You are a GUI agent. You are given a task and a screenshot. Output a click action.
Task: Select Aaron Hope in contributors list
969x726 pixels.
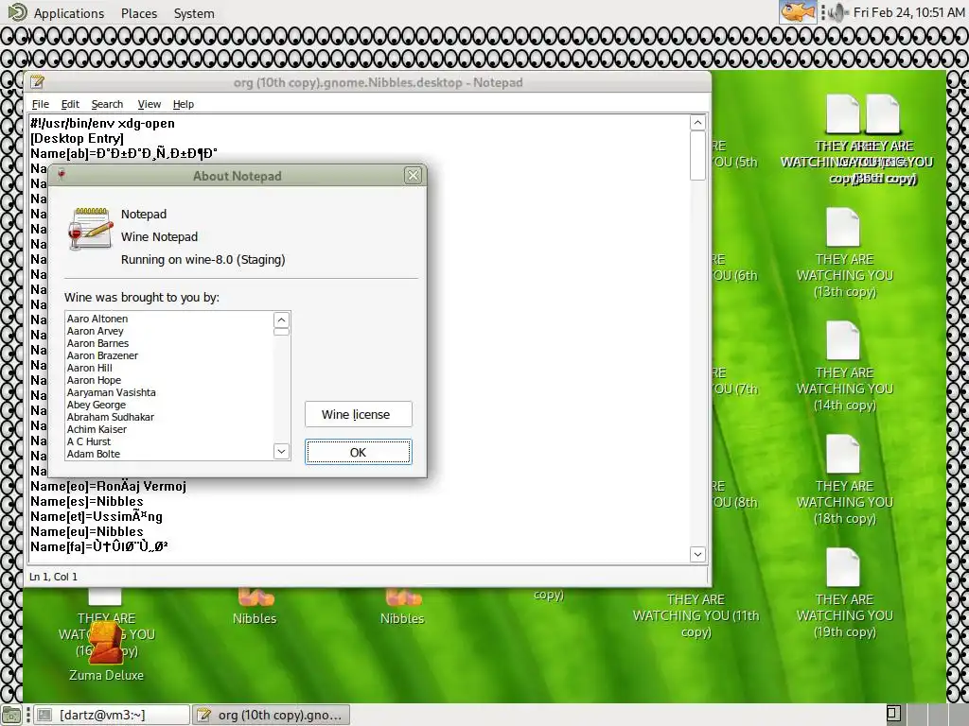click(94, 380)
